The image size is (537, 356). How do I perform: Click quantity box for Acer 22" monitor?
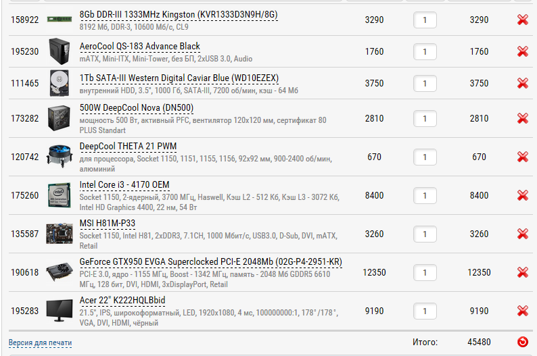click(x=425, y=311)
